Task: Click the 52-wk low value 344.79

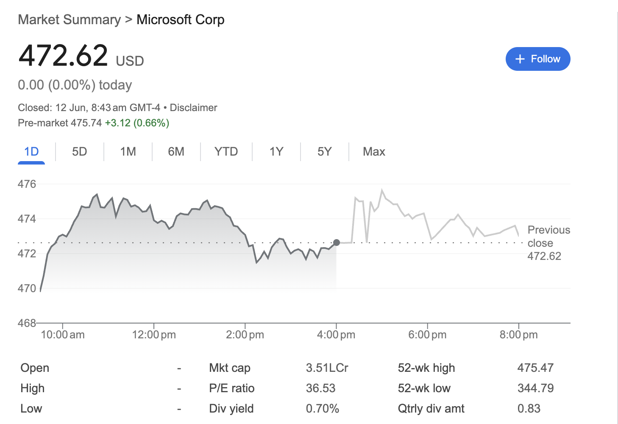Action: pyautogui.click(x=535, y=388)
